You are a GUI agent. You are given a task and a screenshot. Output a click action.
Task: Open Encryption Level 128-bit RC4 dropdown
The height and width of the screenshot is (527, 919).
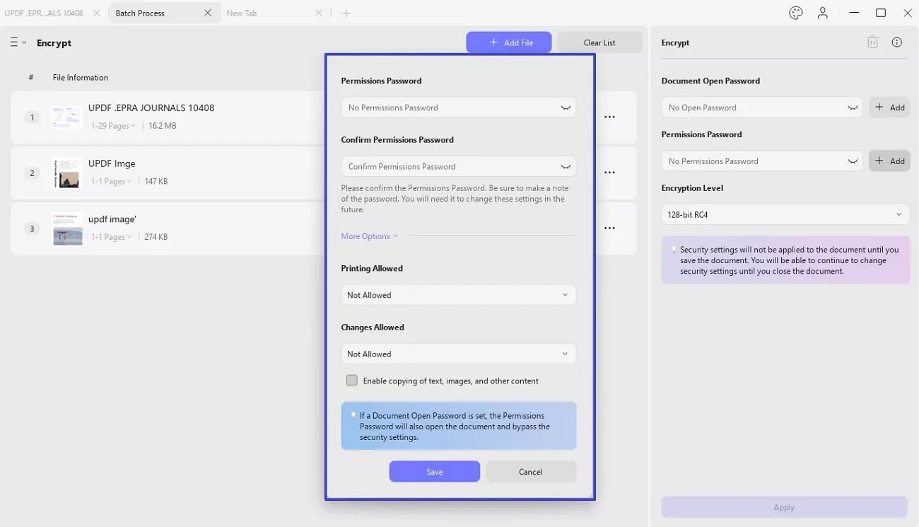coord(785,214)
